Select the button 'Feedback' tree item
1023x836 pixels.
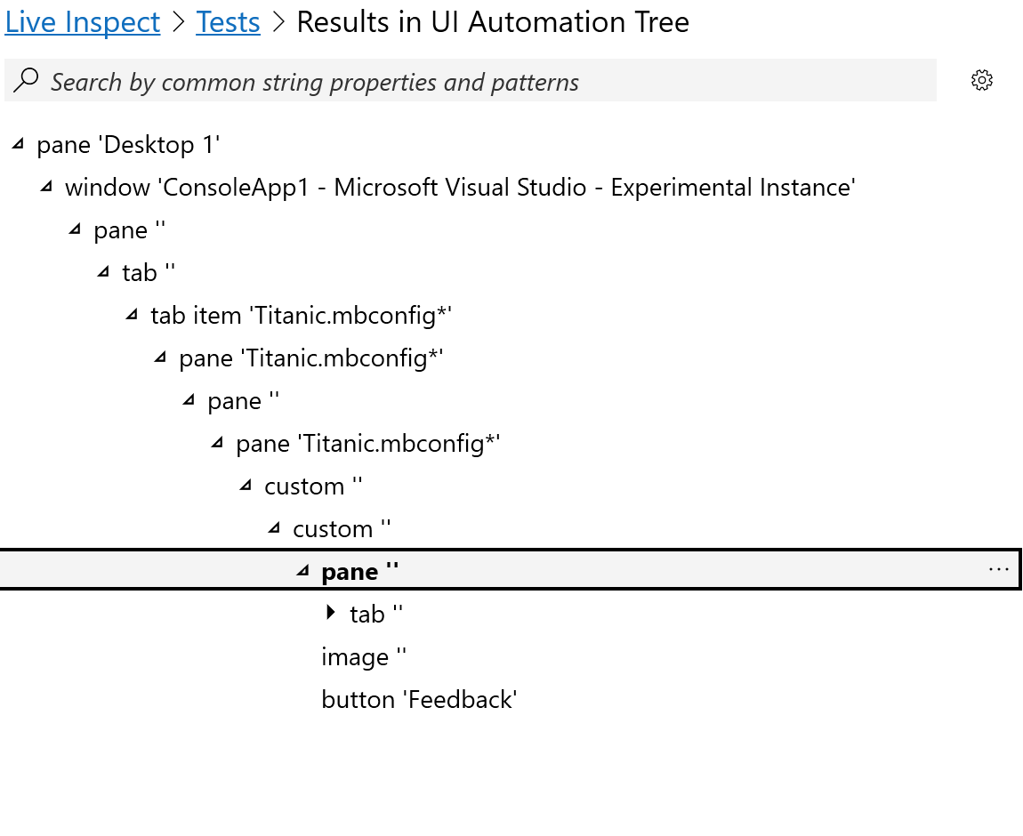[x=419, y=699]
